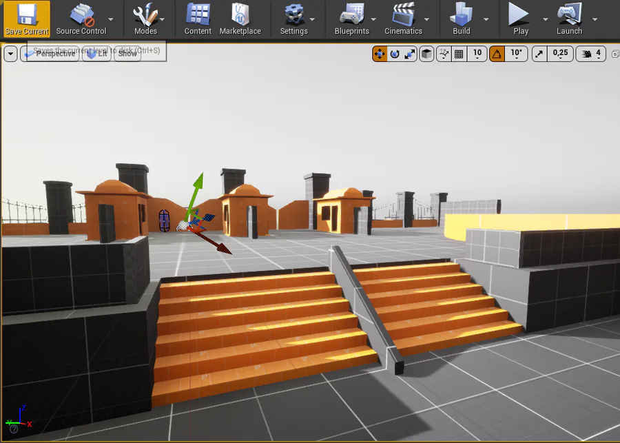Image resolution: width=620 pixels, height=443 pixels.
Task: Open the Perspective view mode menu
Action: 50,54
